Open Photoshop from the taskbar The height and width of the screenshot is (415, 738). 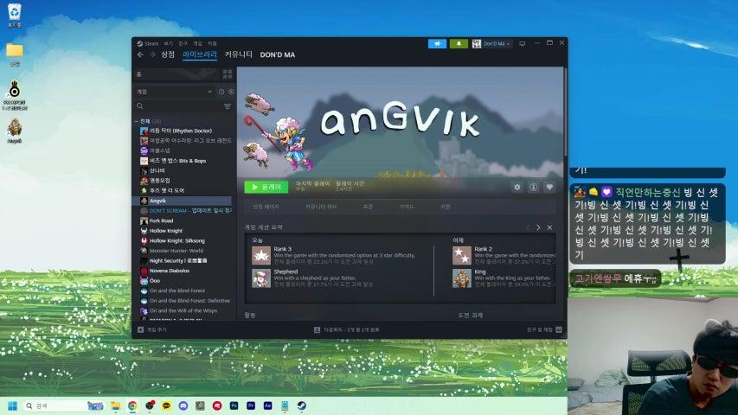[234, 405]
